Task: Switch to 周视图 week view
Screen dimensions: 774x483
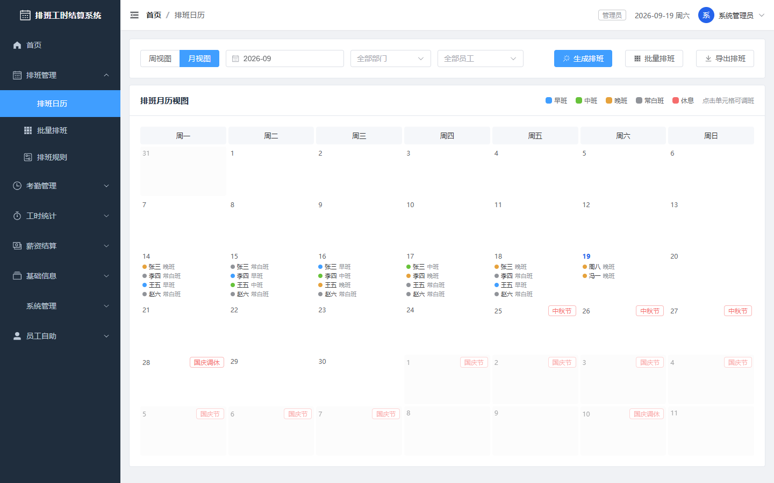Action: (160, 58)
